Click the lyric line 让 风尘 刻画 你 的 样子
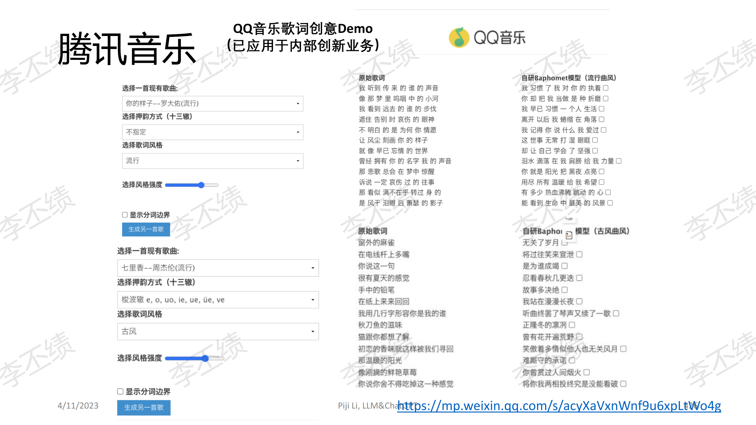The width and height of the screenshot is (756, 425). [393, 140]
